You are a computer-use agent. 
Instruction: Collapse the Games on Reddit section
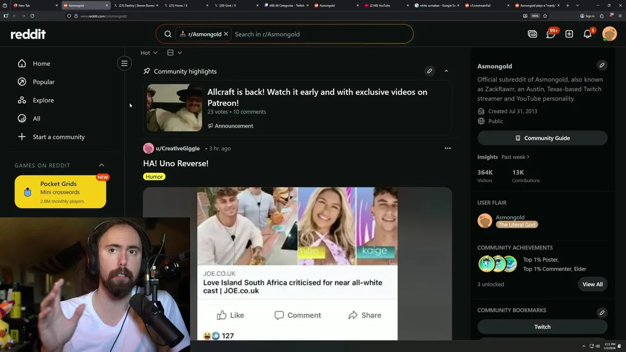tap(102, 165)
